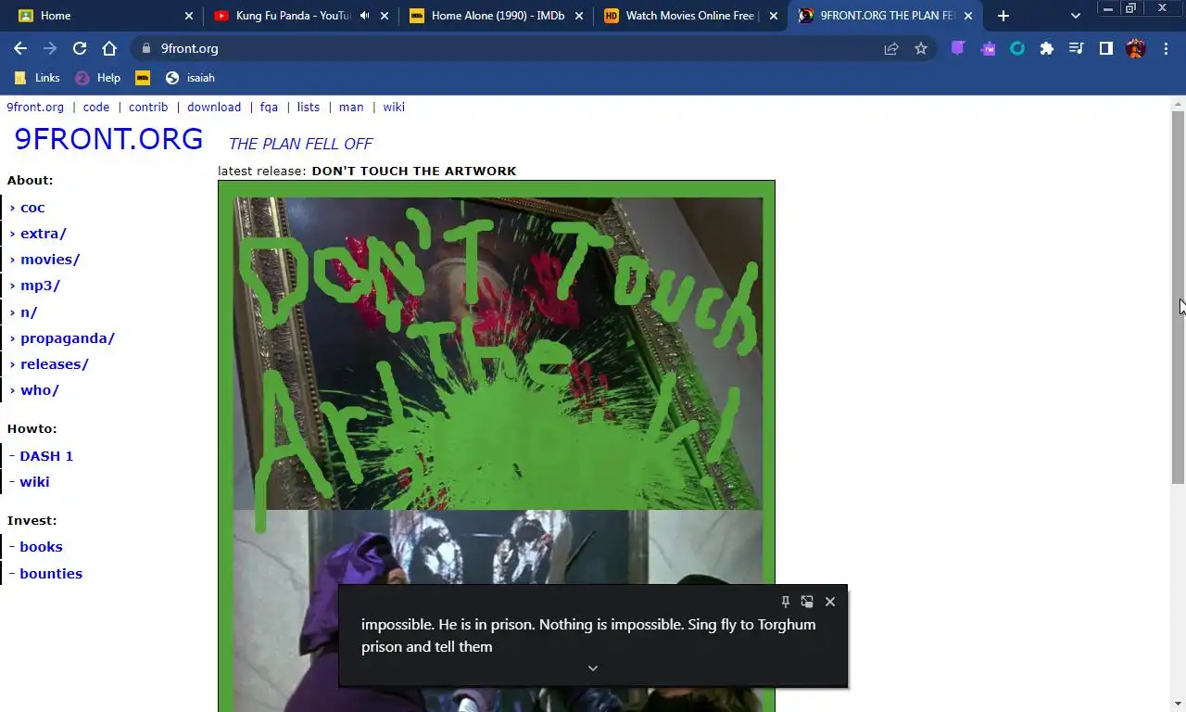Open a new browser tab
1186x712 pixels.
(1003, 16)
